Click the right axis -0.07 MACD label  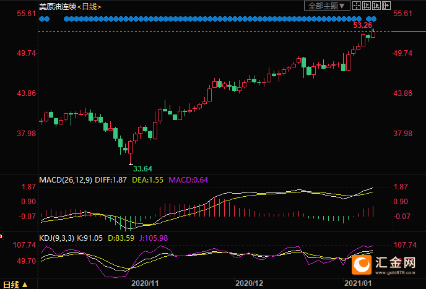pyautogui.click(x=401, y=217)
